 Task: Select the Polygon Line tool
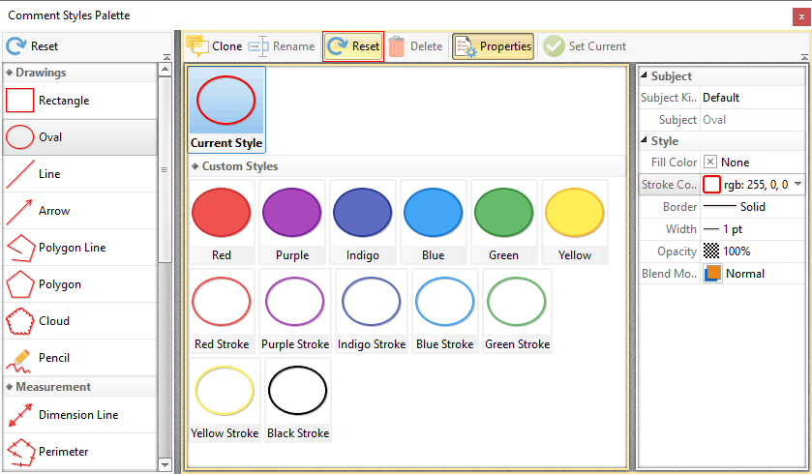tap(72, 248)
